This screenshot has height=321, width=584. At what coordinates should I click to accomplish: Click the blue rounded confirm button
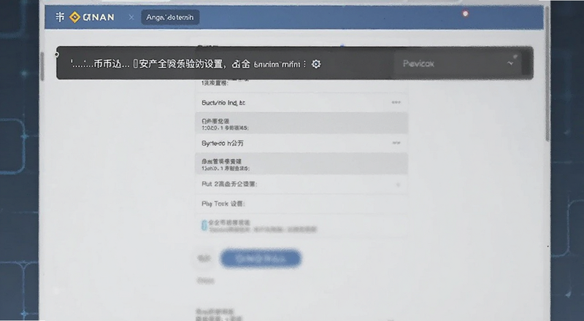coord(261,258)
